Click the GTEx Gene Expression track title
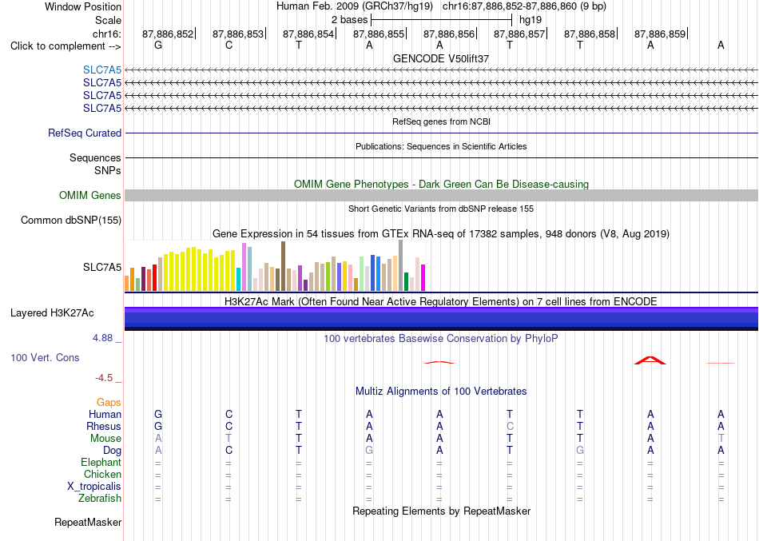This screenshot has width=759, height=541. tap(441, 234)
